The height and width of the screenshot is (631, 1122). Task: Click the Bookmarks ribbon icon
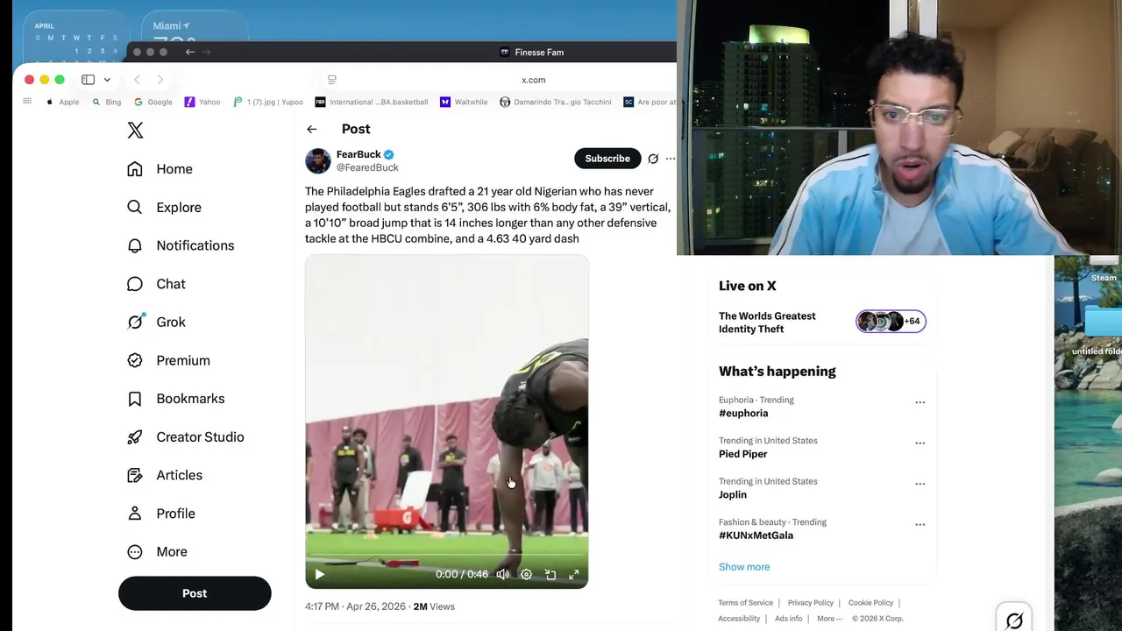pyautogui.click(x=135, y=399)
